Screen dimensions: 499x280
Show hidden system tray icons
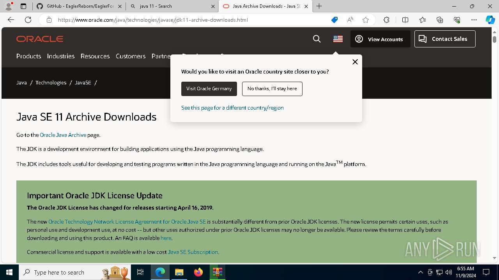(x=420, y=272)
